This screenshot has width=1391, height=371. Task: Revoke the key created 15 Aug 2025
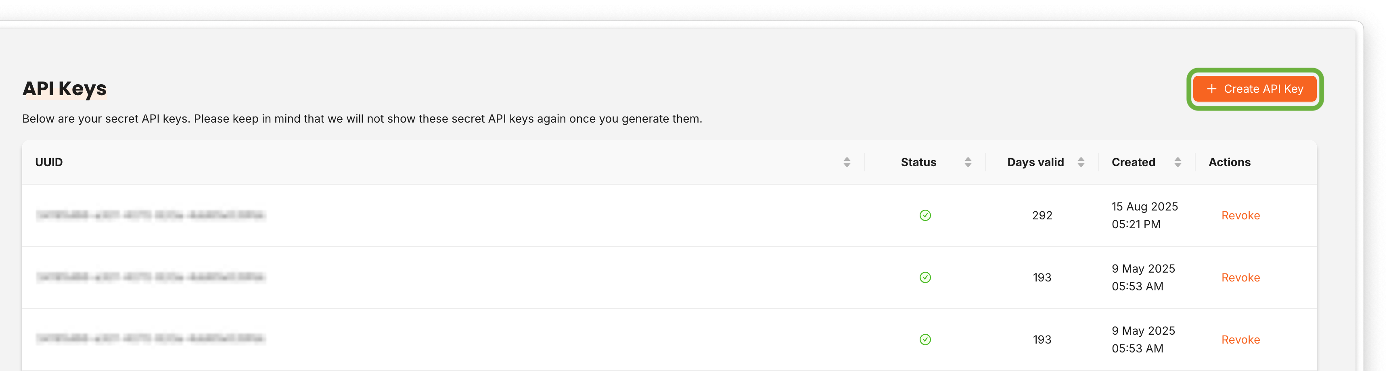click(1240, 216)
